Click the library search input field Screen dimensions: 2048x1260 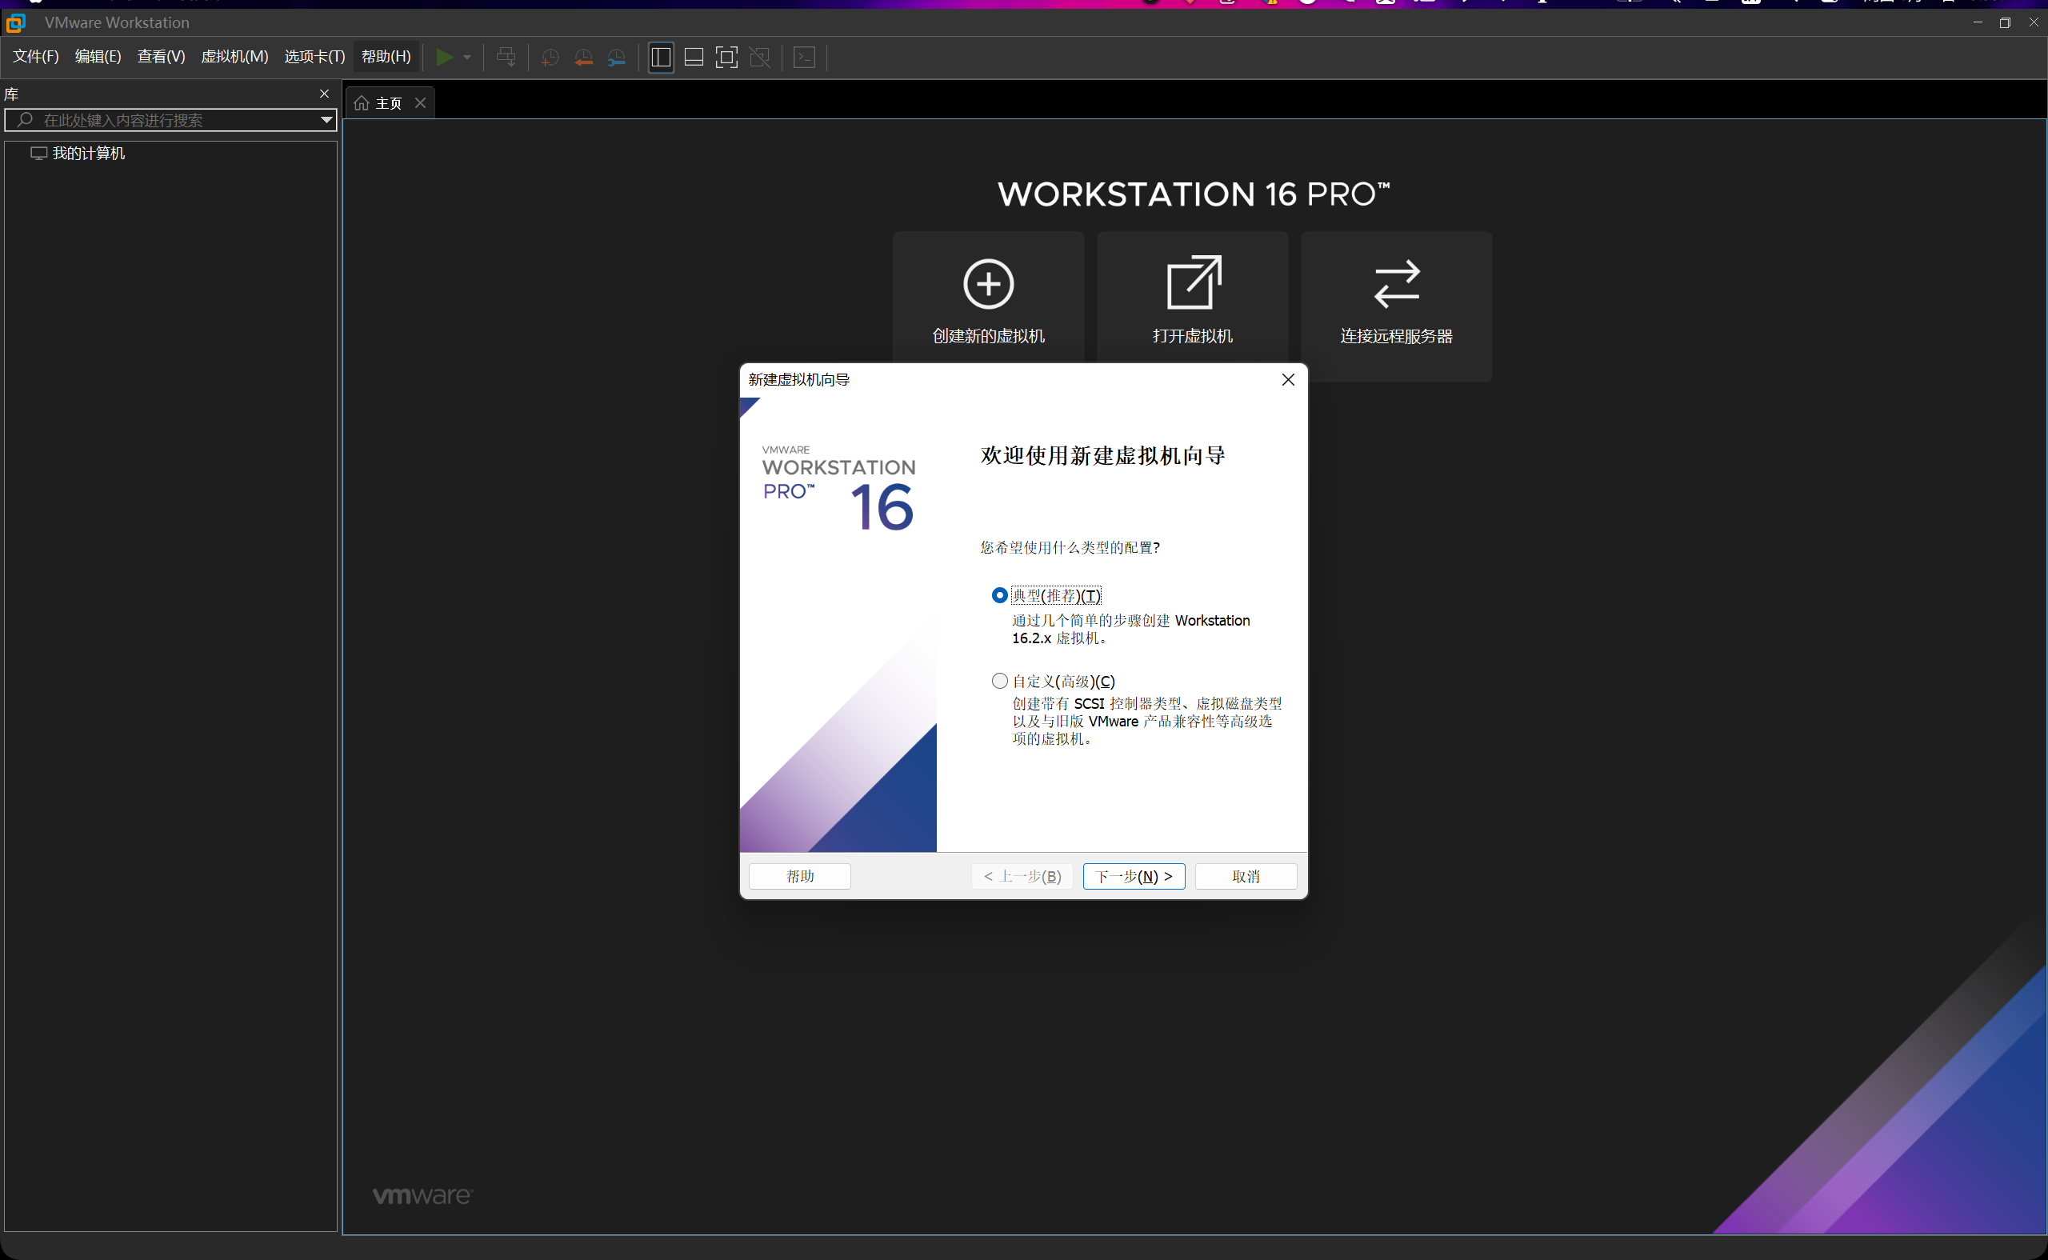pyautogui.click(x=171, y=120)
